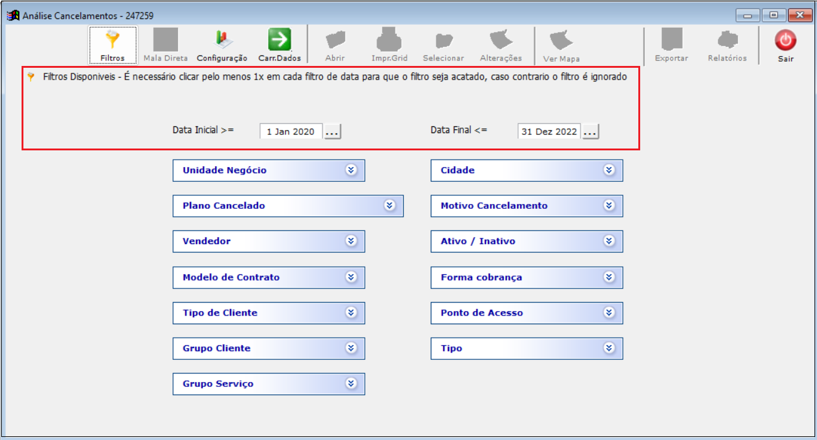The width and height of the screenshot is (817, 440).
Task: Click the Data Inicial date field
Action: click(x=291, y=132)
